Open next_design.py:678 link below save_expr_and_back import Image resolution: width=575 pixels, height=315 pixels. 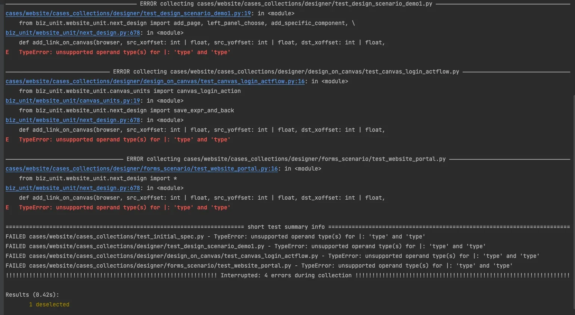pos(73,120)
